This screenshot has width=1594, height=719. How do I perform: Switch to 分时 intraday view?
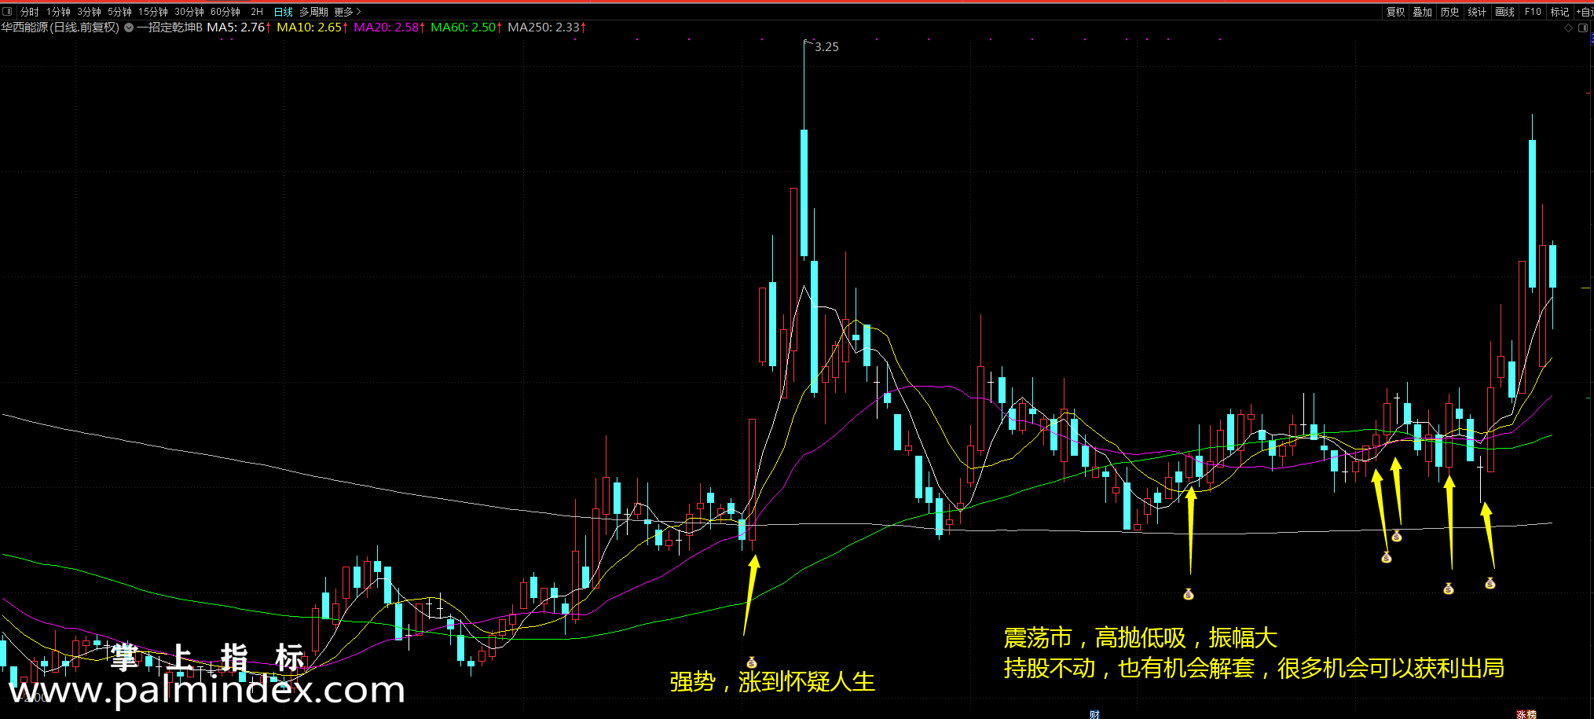click(x=30, y=12)
